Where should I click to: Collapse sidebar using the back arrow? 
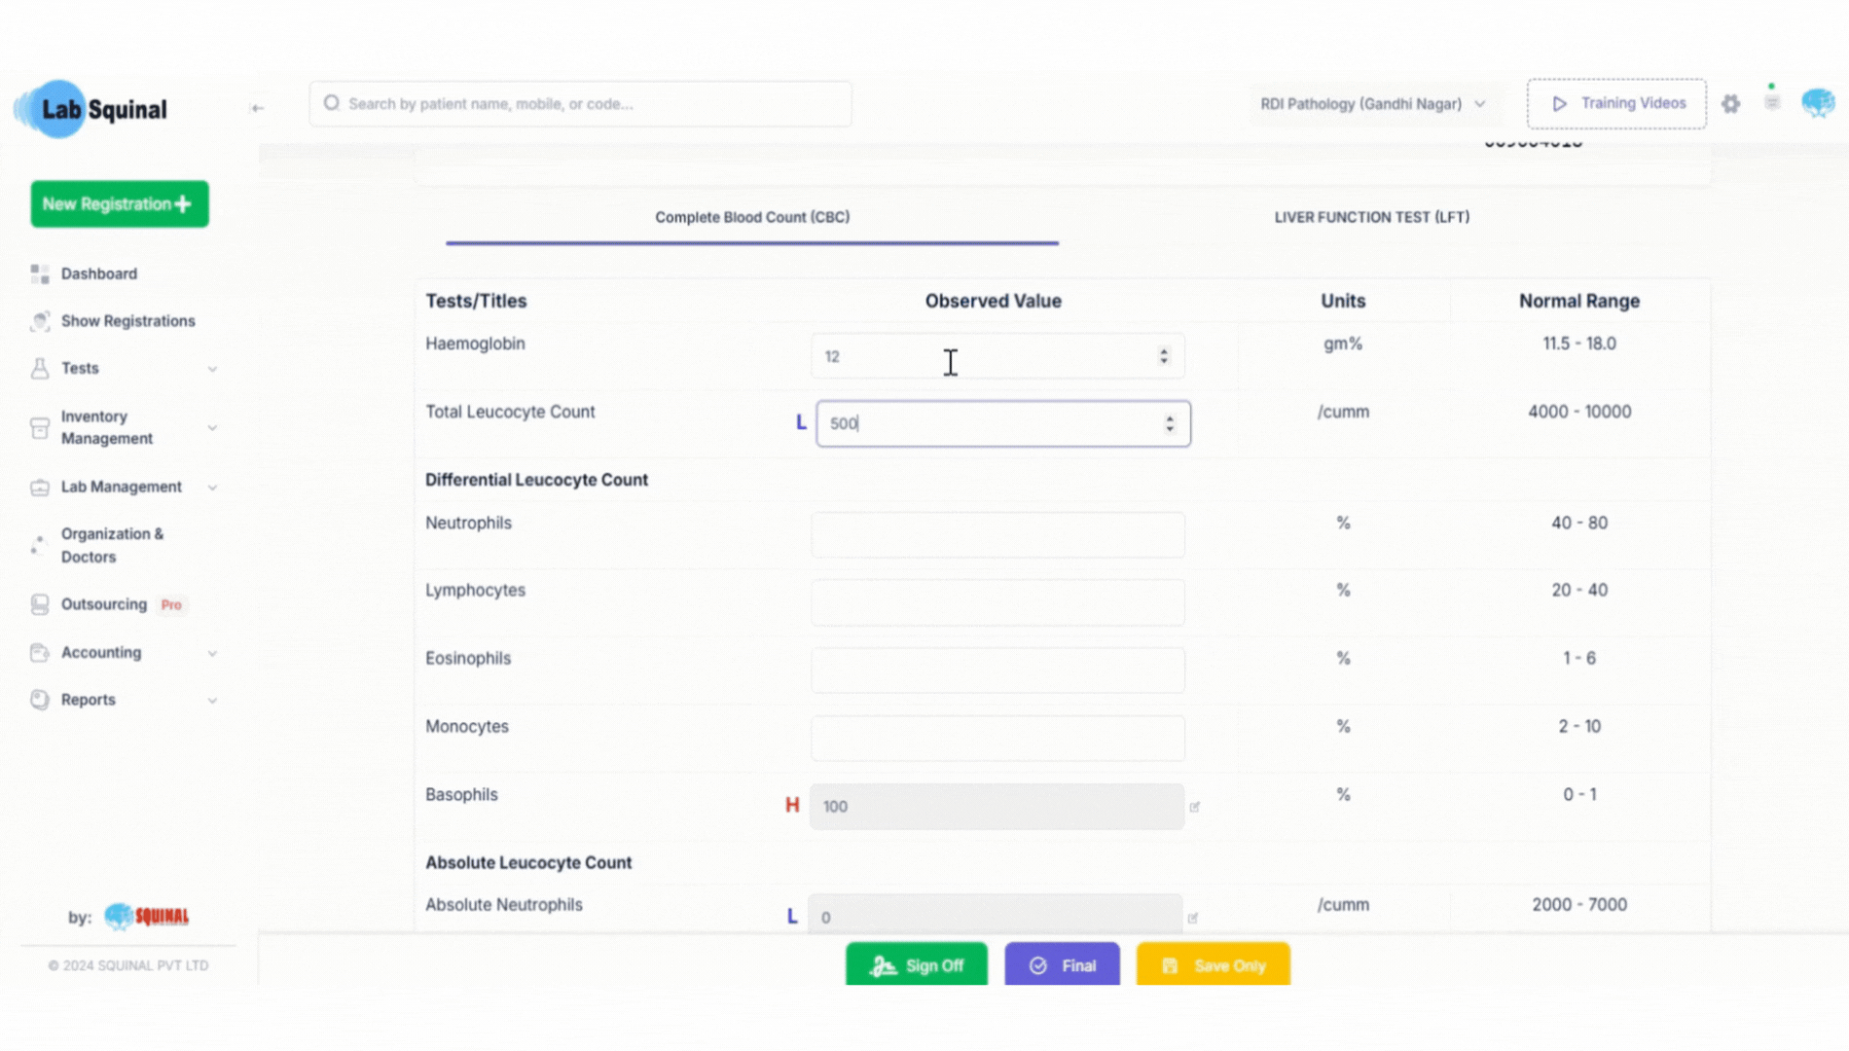pos(257,108)
